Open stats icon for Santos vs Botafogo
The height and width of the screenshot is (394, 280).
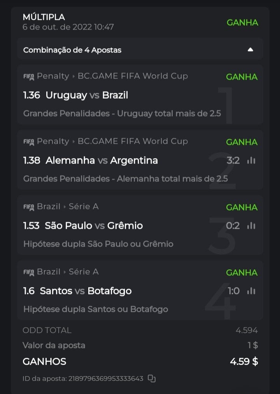coord(251,291)
